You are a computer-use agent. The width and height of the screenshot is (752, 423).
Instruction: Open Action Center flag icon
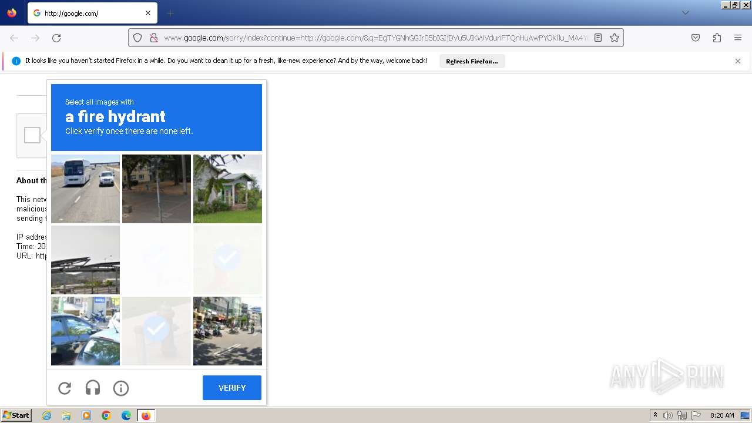(696, 415)
